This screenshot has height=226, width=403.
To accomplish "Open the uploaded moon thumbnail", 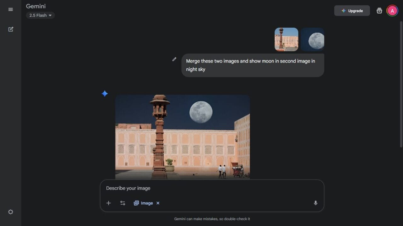I will [x=312, y=39].
